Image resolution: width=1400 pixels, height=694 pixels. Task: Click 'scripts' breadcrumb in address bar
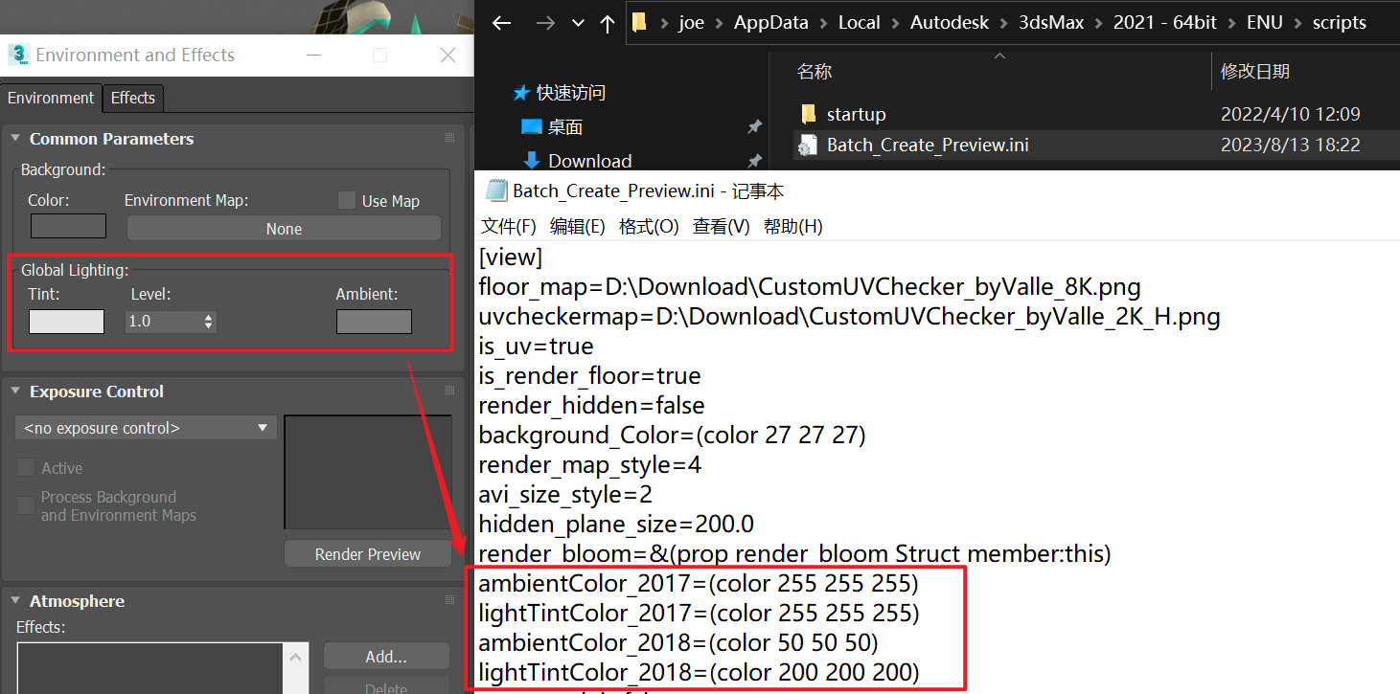tap(1339, 23)
